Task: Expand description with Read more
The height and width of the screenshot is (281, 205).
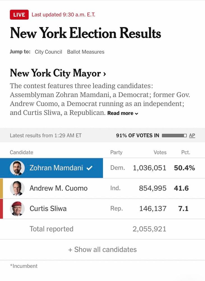Action: tap(121, 113)
